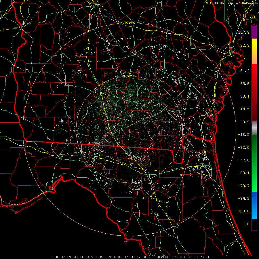The width and height of the screenshot is (259, 259).
Task: Click the -94.2 legend value
Action: point(244,199)
